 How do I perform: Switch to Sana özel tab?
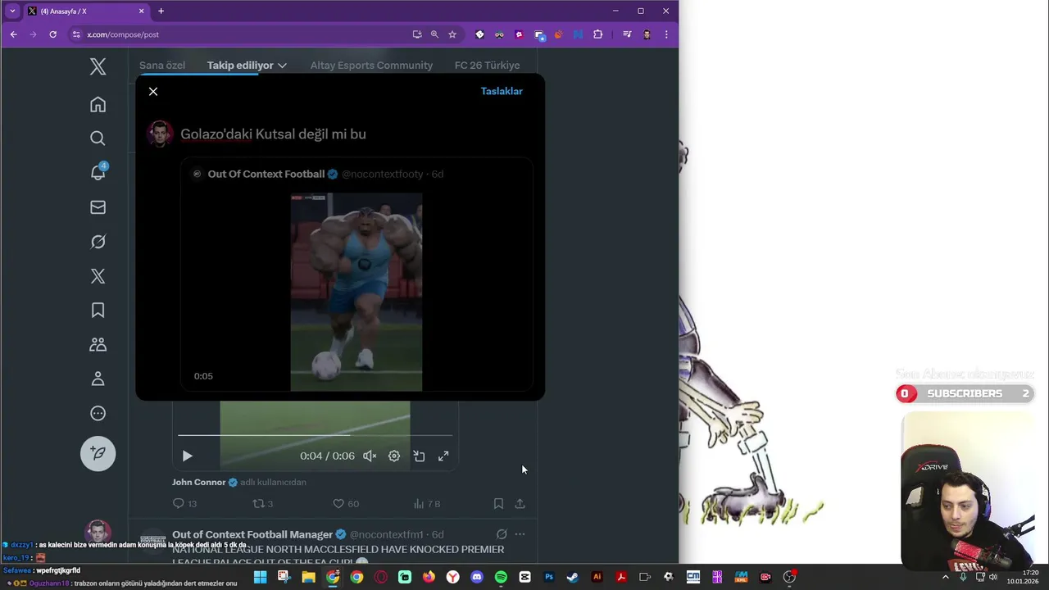[162, 66]
